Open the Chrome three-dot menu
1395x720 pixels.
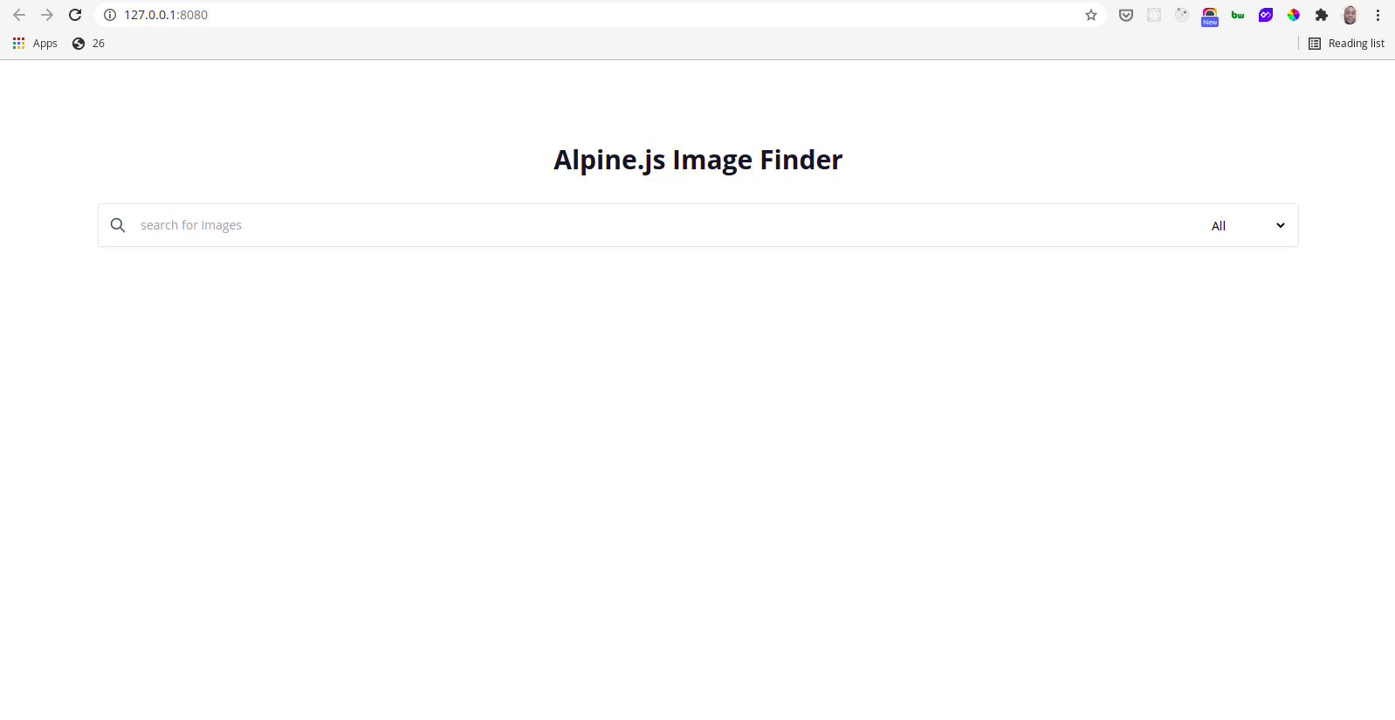[1378, 15]
